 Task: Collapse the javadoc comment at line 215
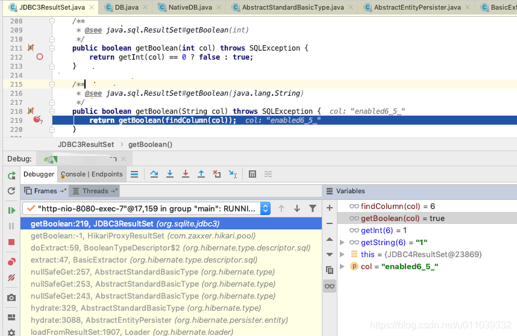coord(52,84)
